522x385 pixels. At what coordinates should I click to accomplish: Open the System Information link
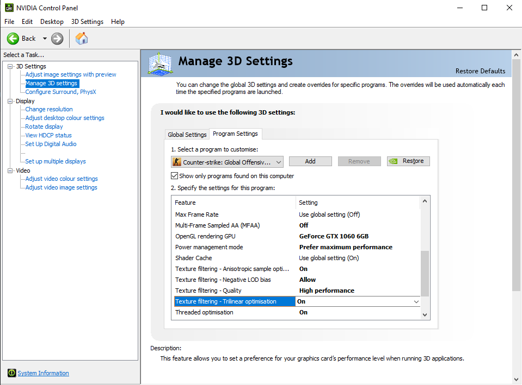tap(43, 373)
